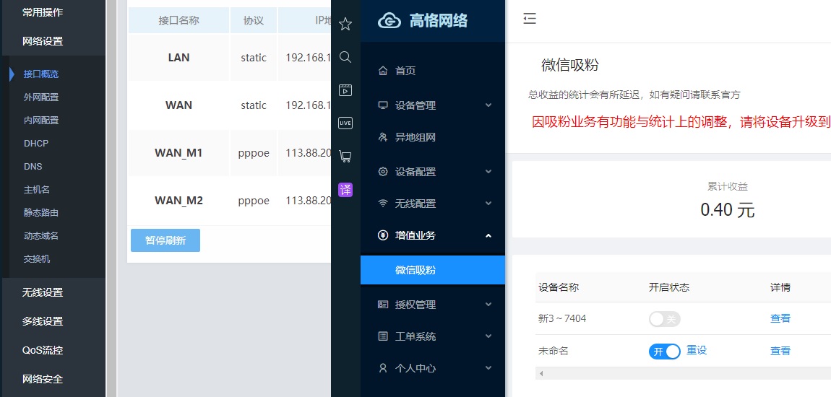Click the table horizontal scrollbar left arrow
Screen dimensions: 831x397
coord(541,374)
